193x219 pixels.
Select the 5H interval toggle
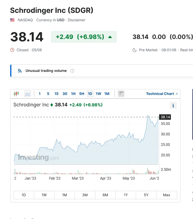pyautogui.click(x=82, y=94)
